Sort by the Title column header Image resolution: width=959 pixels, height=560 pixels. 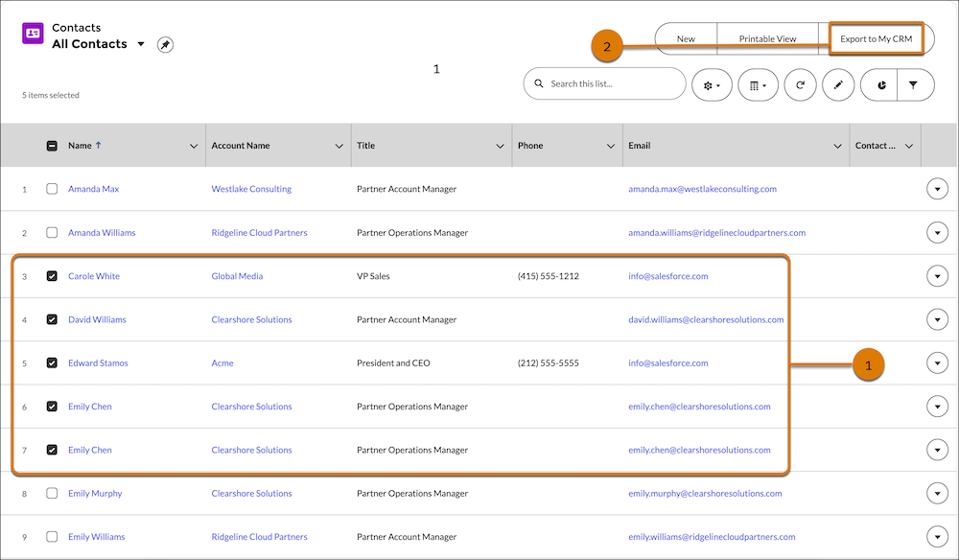tap(365, 146)
